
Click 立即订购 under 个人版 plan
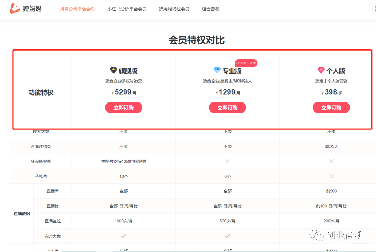(331, 107)
